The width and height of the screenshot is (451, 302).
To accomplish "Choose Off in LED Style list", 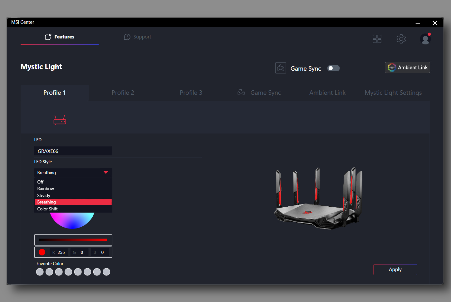I will 73,182.
